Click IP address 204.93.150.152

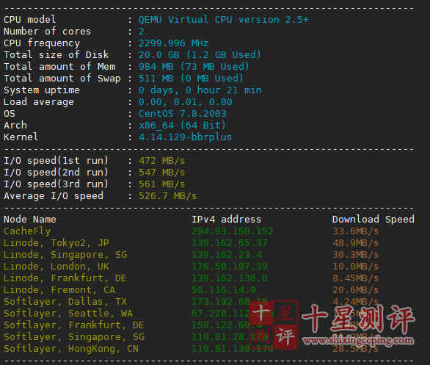[x=233, y=231]
